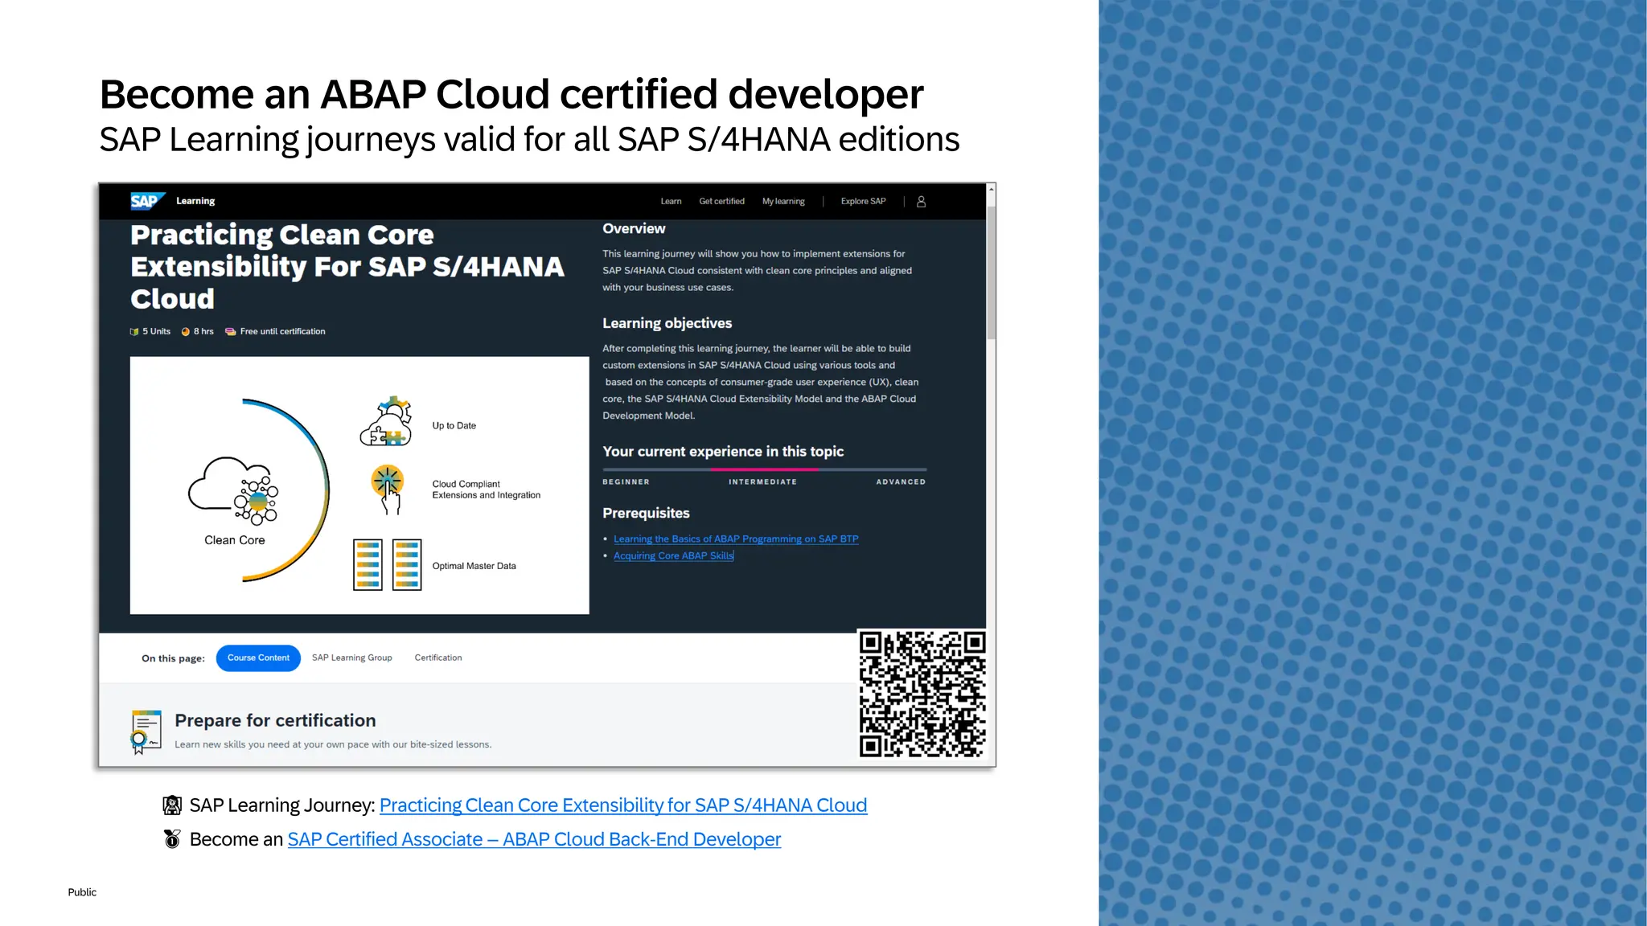This screenshot has width=1647, height=926.
Task: Click the 8 hrs clock icon
Action: point(186,331)
